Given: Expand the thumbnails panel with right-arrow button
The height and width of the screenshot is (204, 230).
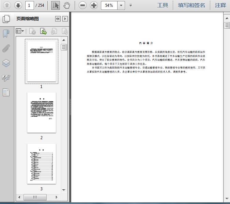Looking at the screenshot, I should [x=65, y=19].
